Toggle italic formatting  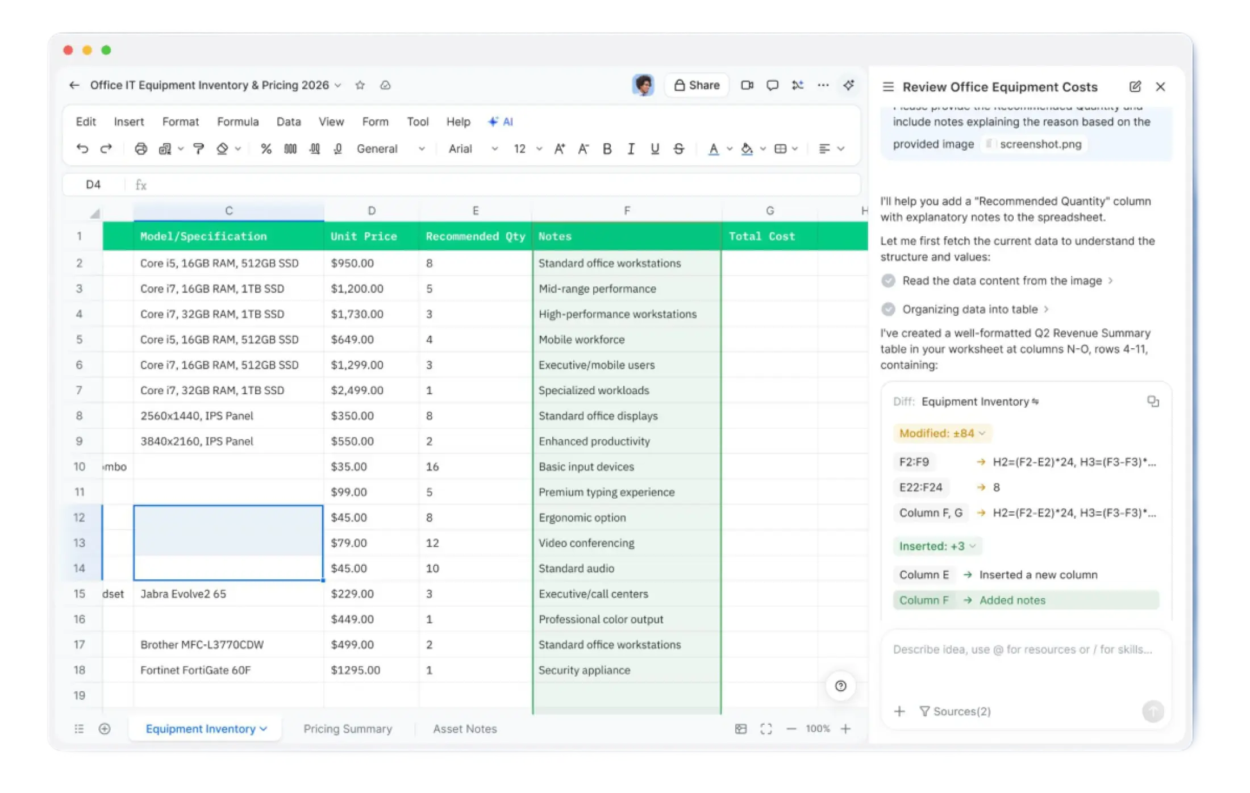tap(631, 149)
